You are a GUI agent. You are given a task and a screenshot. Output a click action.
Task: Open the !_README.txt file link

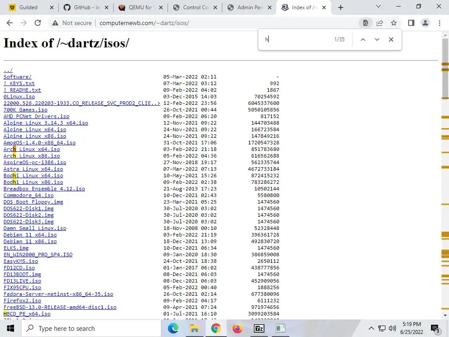tap(22, 90)
